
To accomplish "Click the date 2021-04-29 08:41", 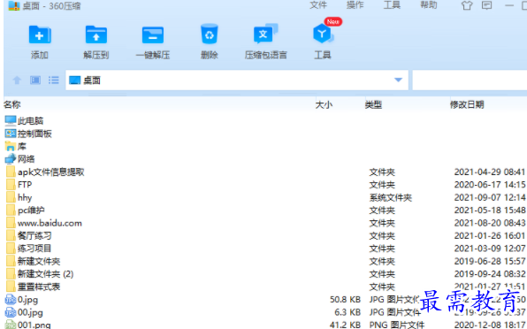I will coord(490,172).
